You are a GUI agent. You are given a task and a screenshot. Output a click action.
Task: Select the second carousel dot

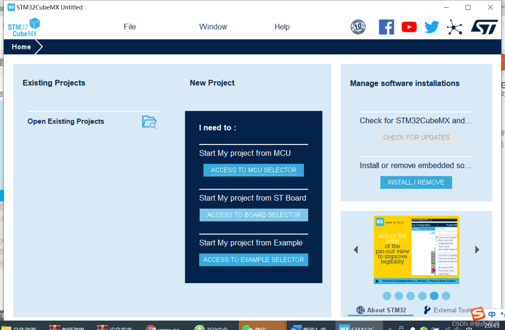(x=399, y=296)
